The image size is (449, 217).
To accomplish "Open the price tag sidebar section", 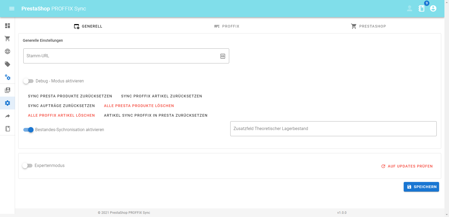I will point(8,64).
